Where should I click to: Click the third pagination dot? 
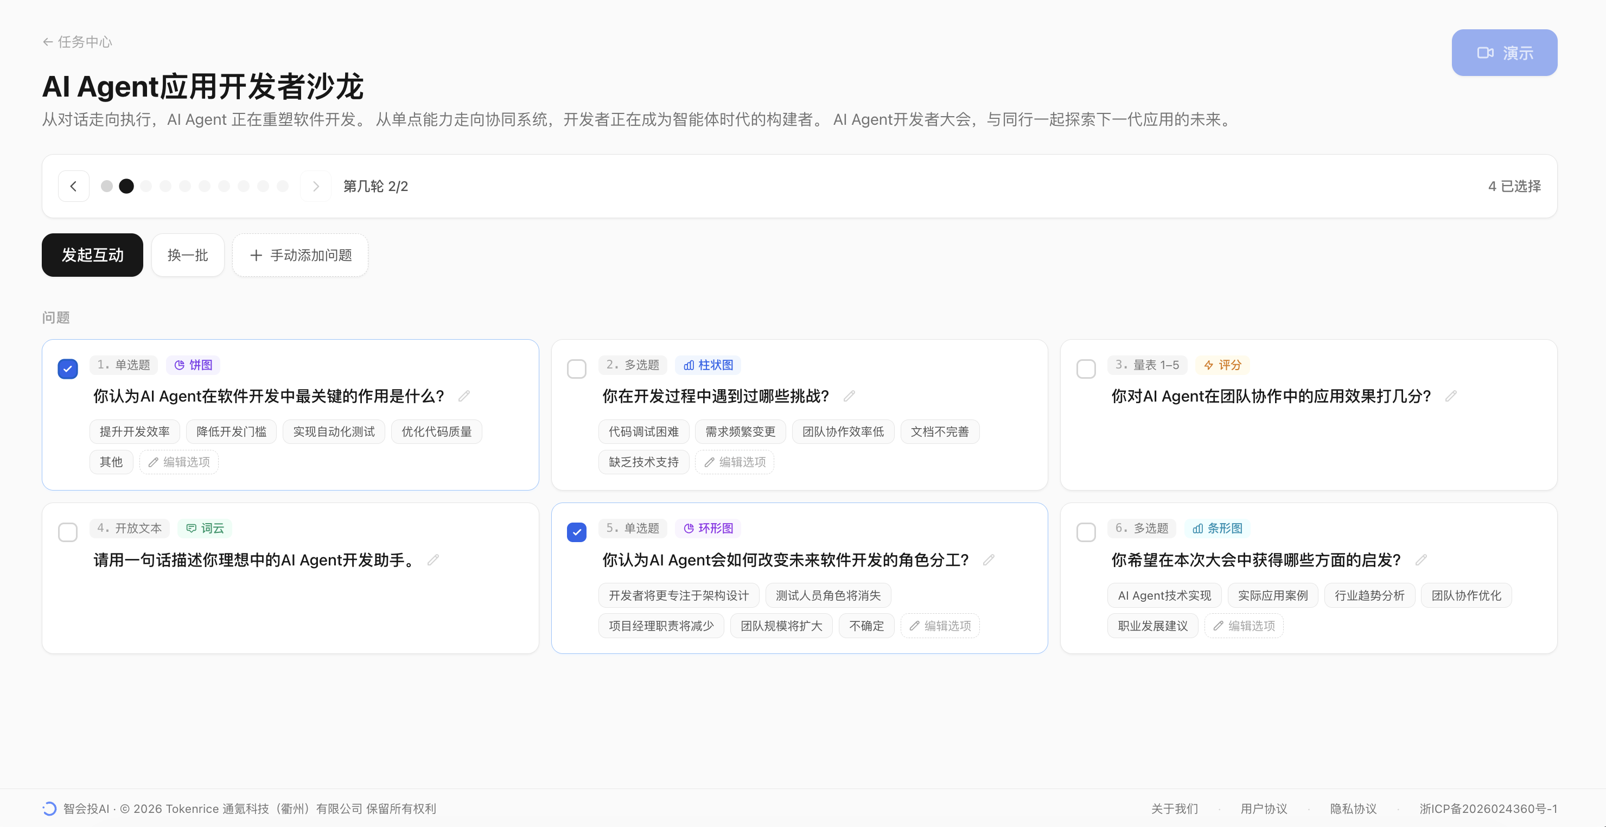click(146, 186)
